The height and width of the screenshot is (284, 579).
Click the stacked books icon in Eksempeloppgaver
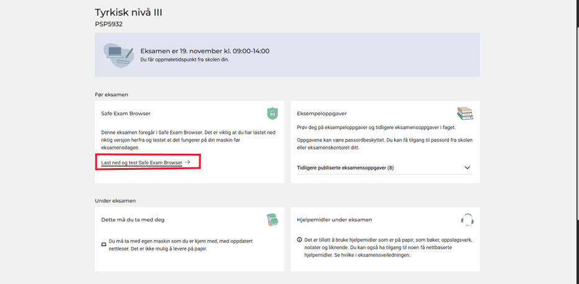pyautogui.click(x=465, y=113)
